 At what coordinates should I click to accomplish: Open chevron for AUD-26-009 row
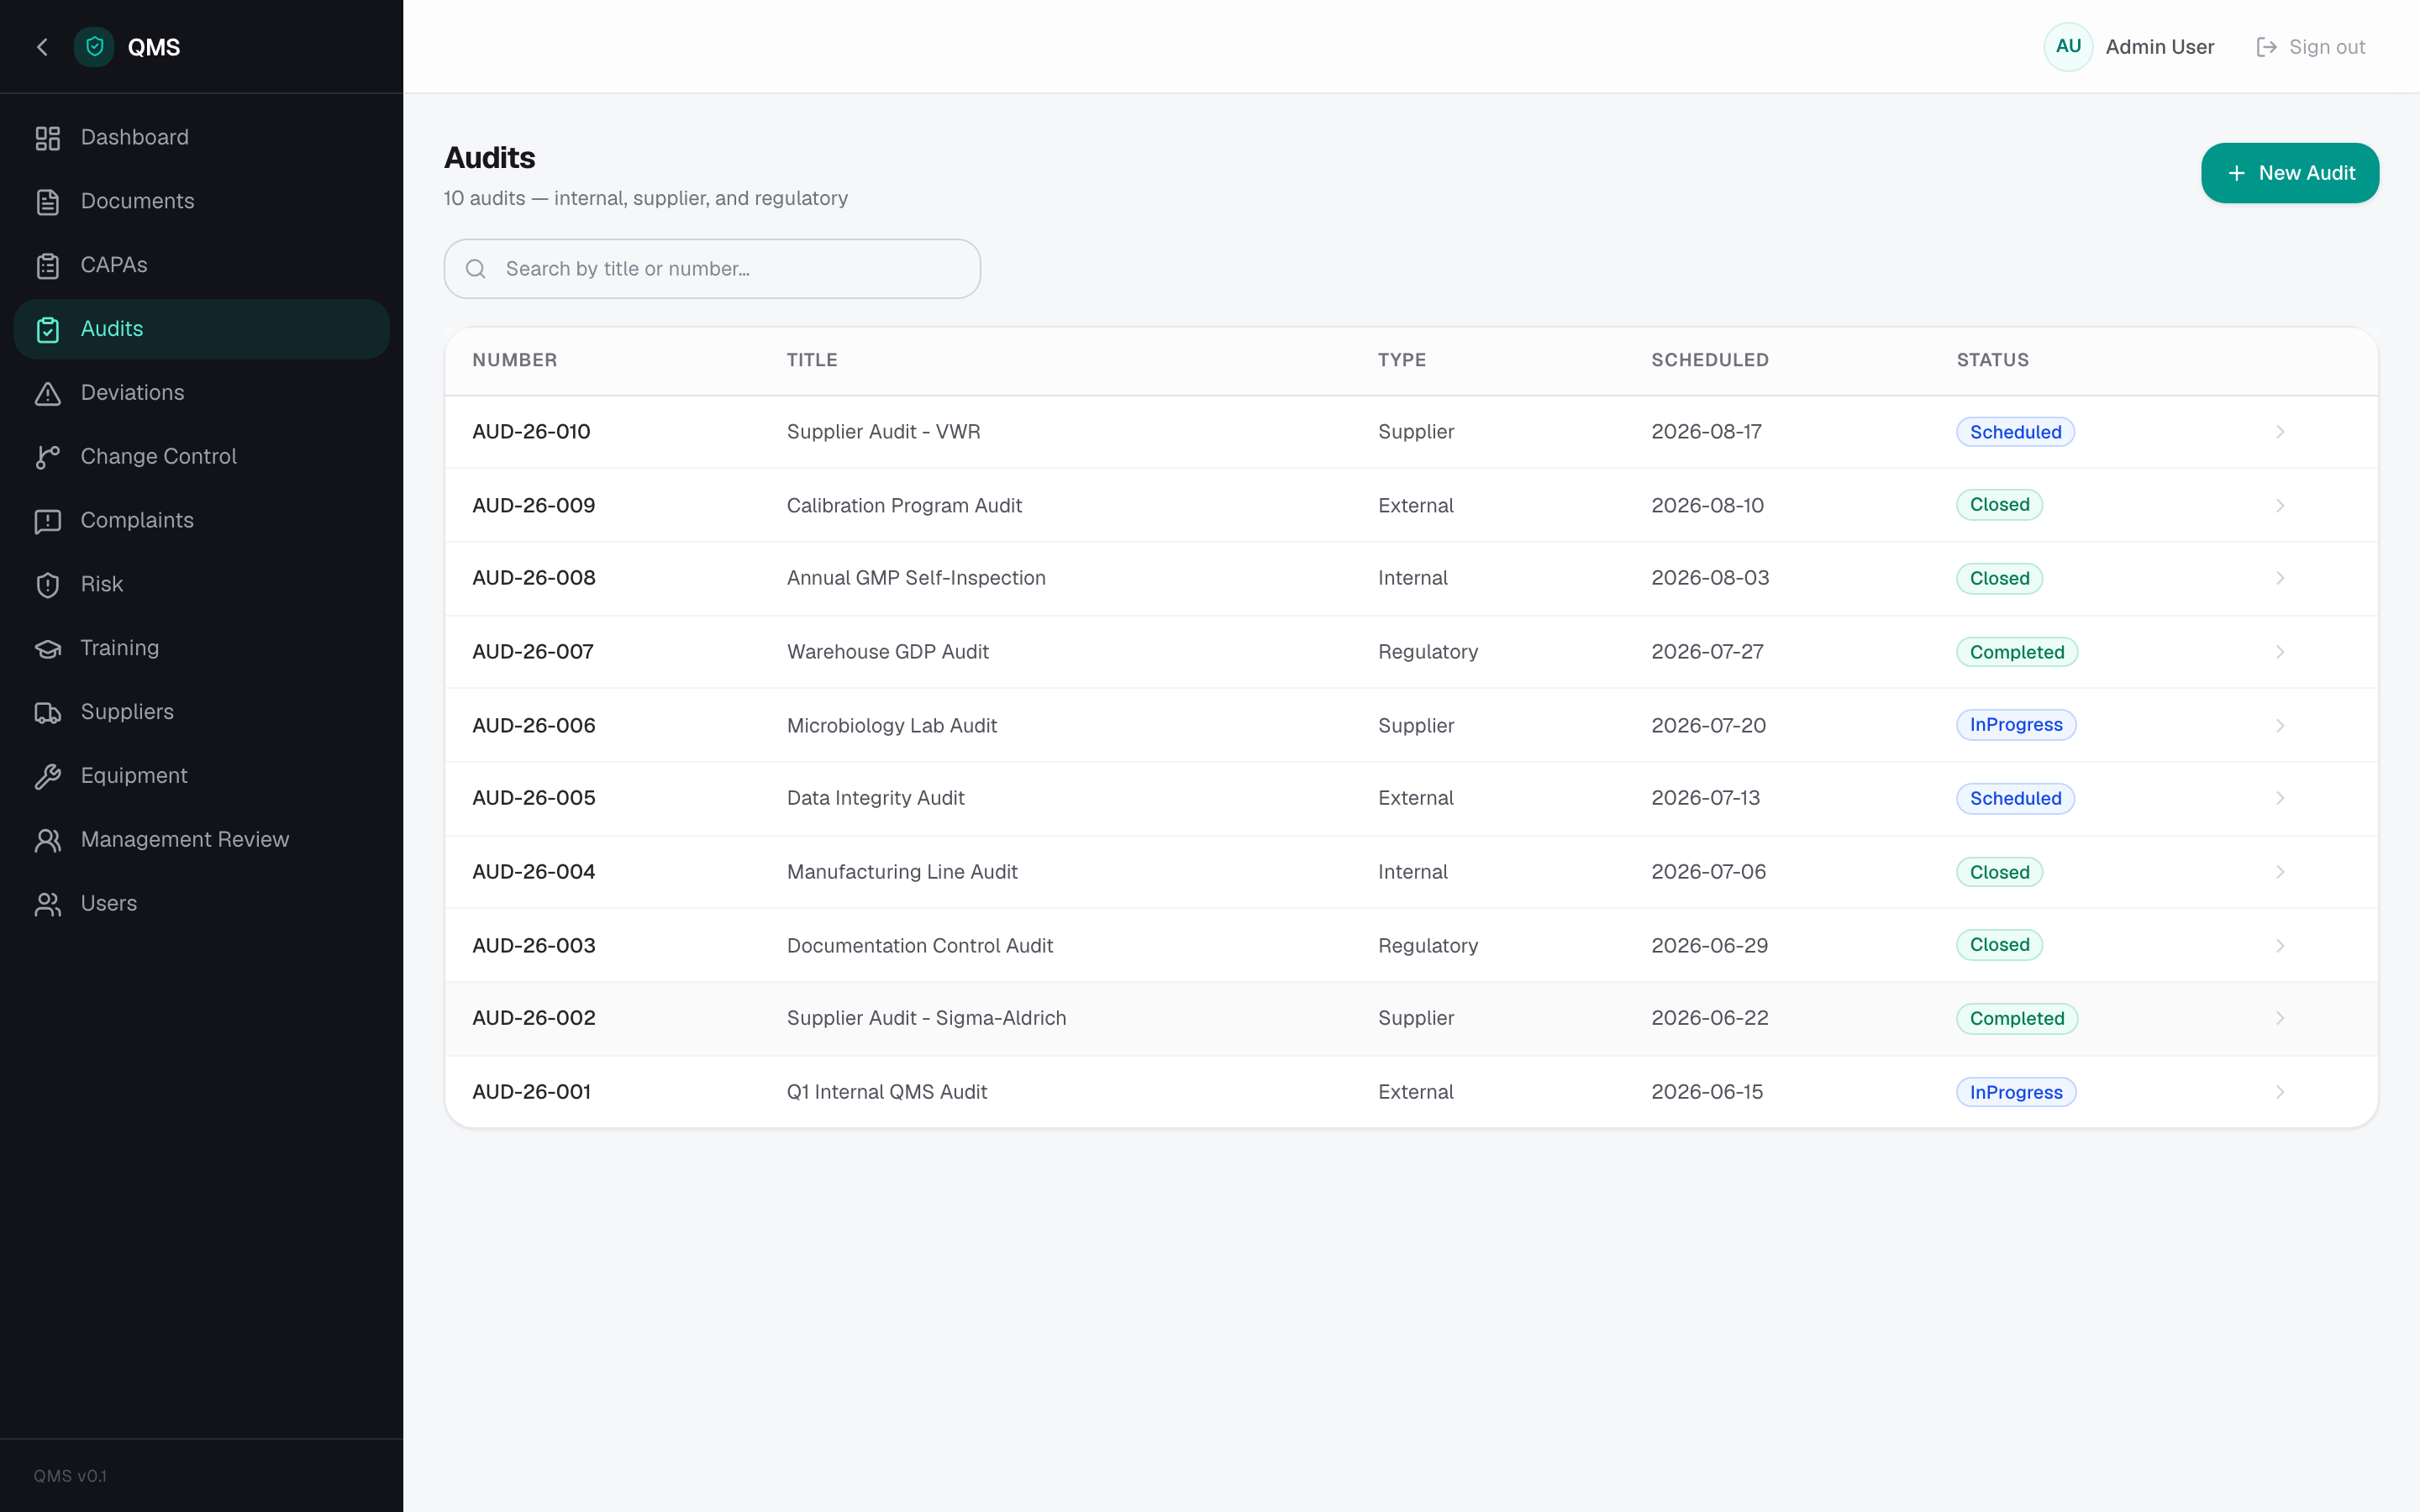point(2280,506)
